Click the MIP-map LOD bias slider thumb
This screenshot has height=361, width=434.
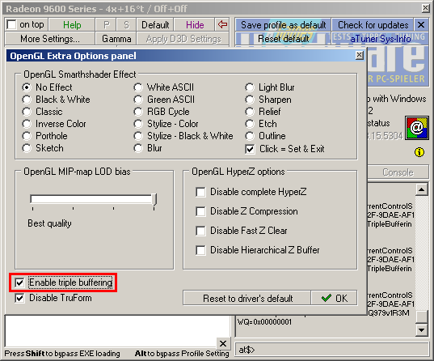pos(154,200)
